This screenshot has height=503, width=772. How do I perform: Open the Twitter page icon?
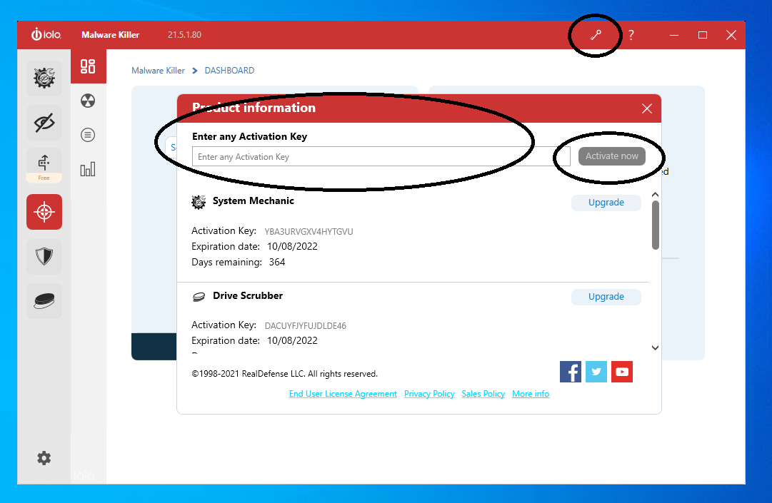596,372
